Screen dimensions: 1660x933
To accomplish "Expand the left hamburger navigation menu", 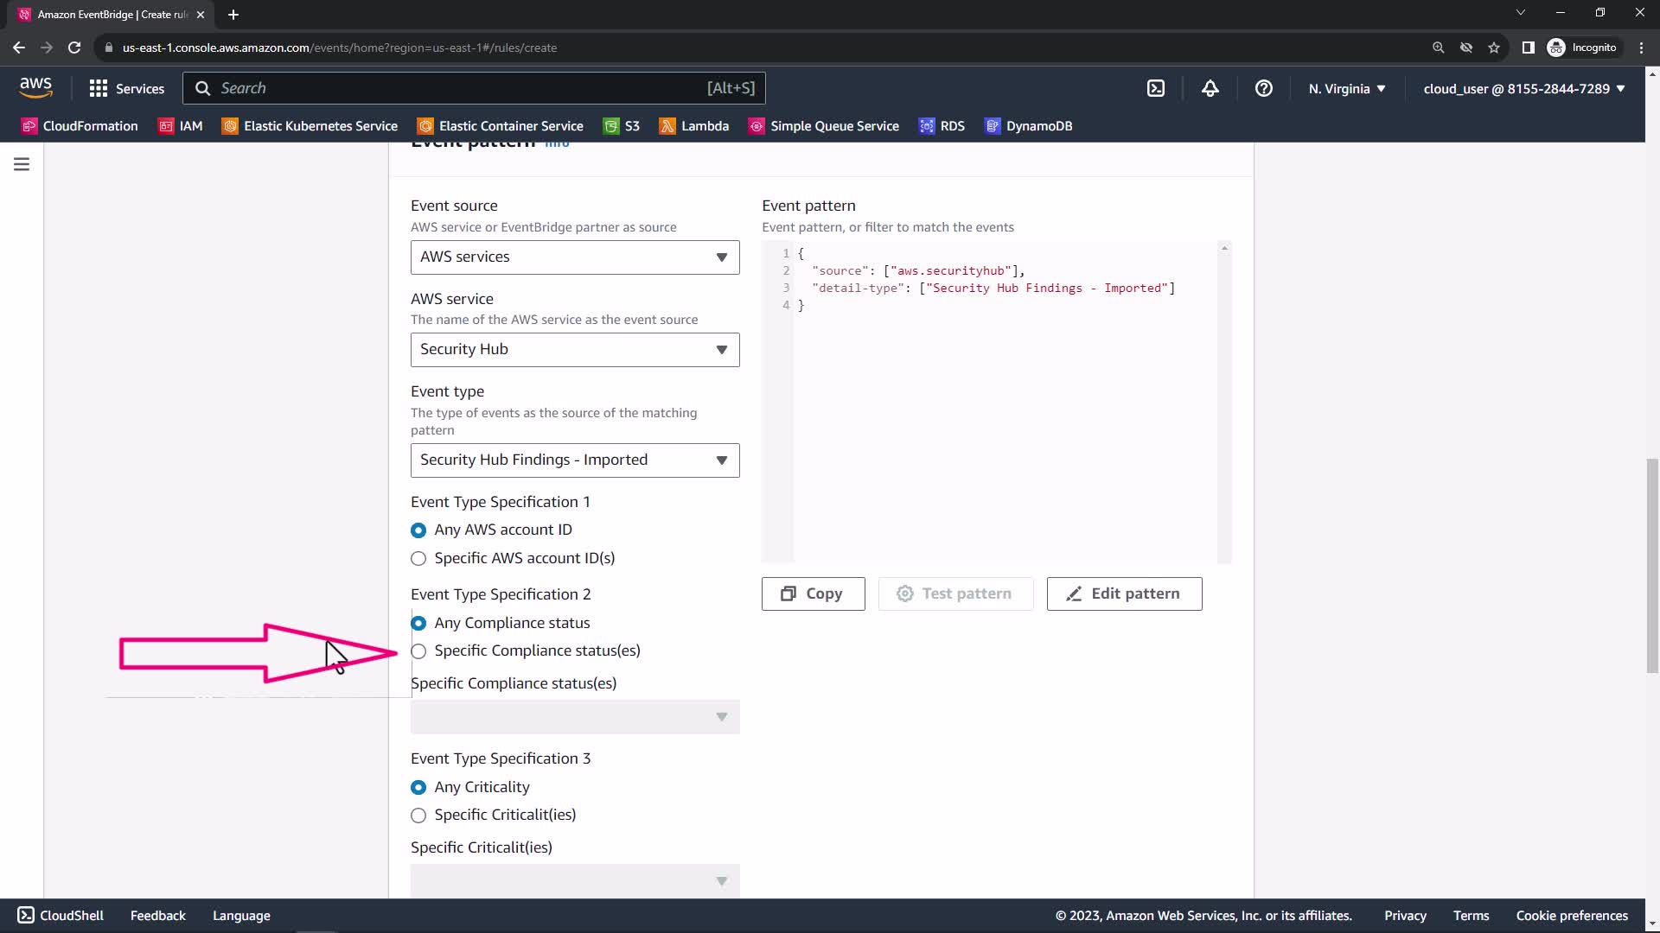I will click(22, 164).
